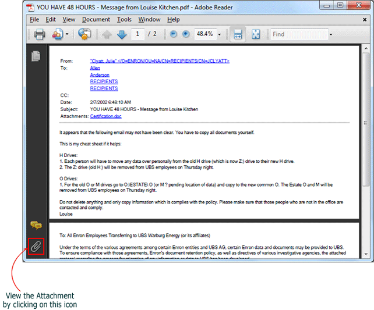This screenshot has height=310, width=374.
Task: Click the Allen recipient link
Action: pyautogui.click(x=95, y=68)
